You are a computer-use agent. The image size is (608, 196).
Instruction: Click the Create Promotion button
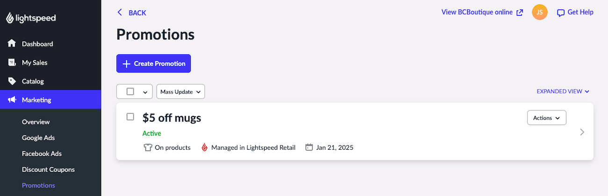[153, 64]
